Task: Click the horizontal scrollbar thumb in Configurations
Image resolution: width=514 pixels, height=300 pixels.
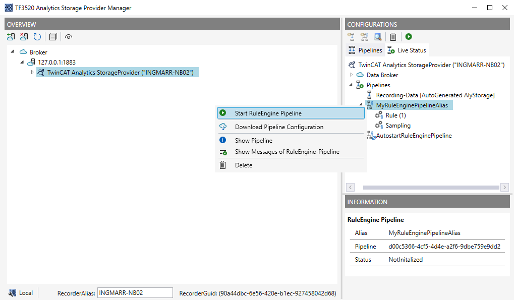Action: coord(431,188)
